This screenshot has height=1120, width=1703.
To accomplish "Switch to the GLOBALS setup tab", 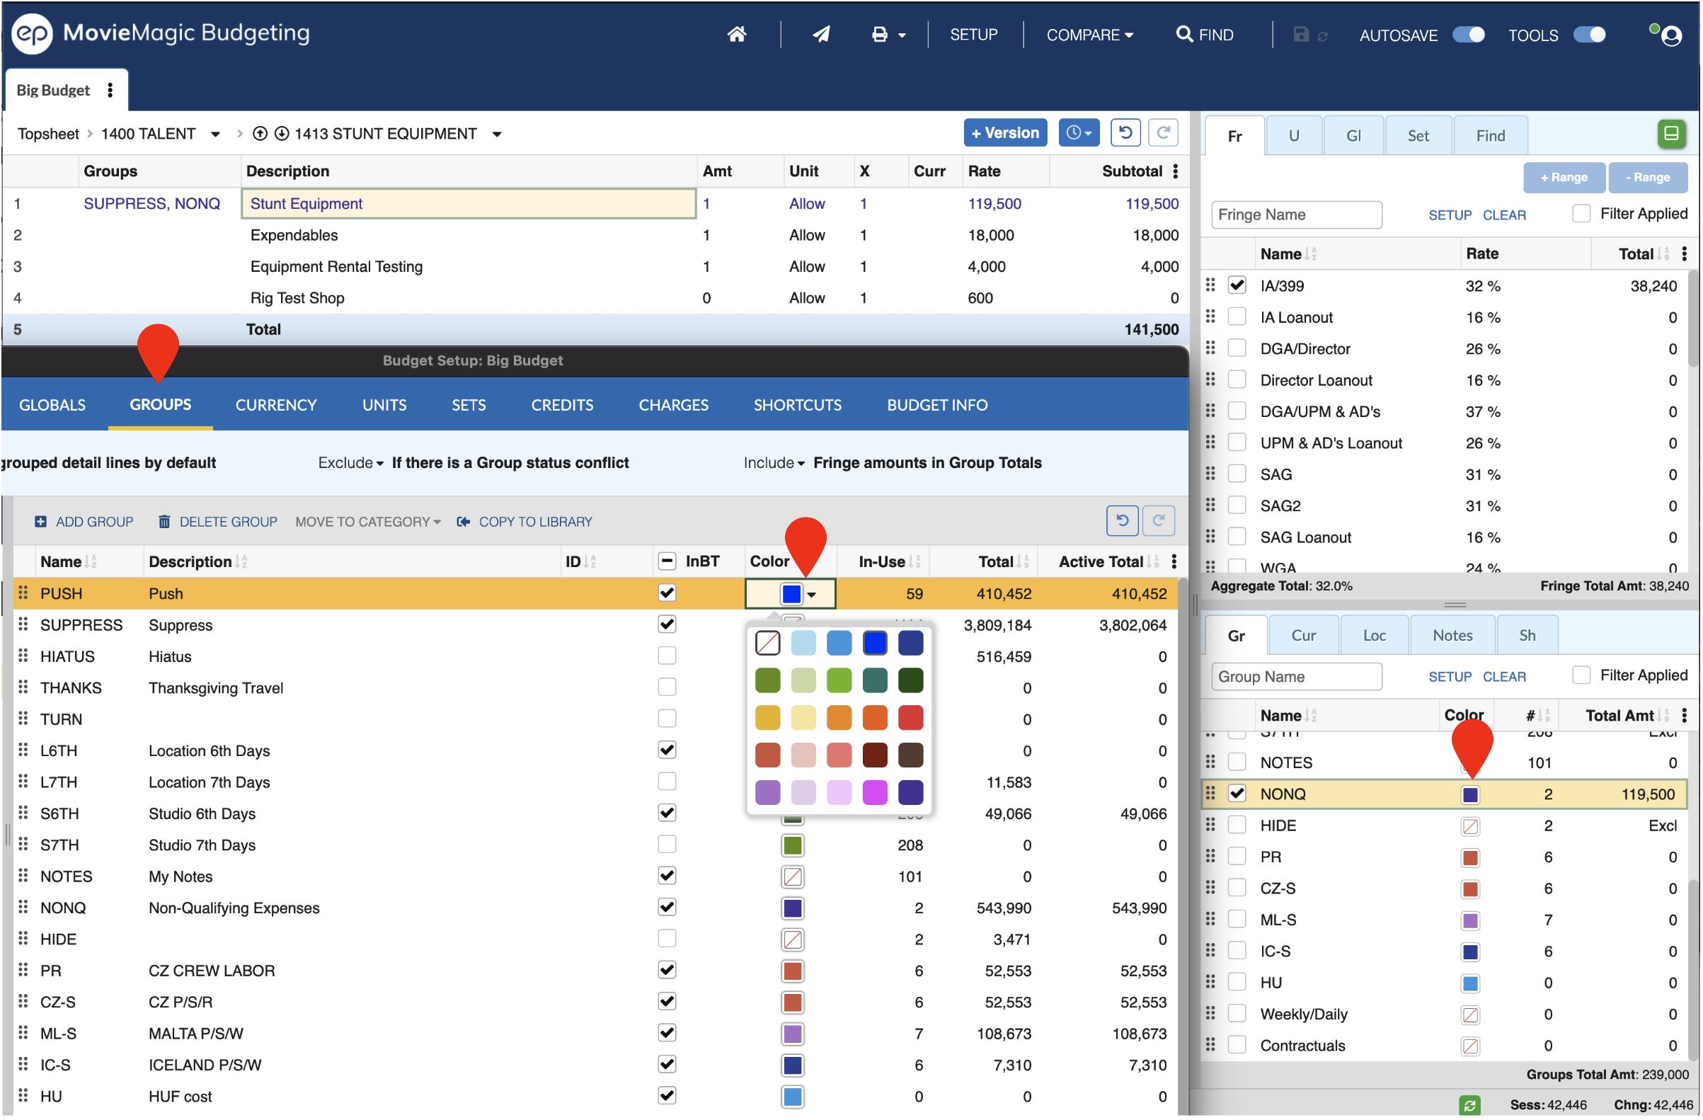I will pos(52,404).
